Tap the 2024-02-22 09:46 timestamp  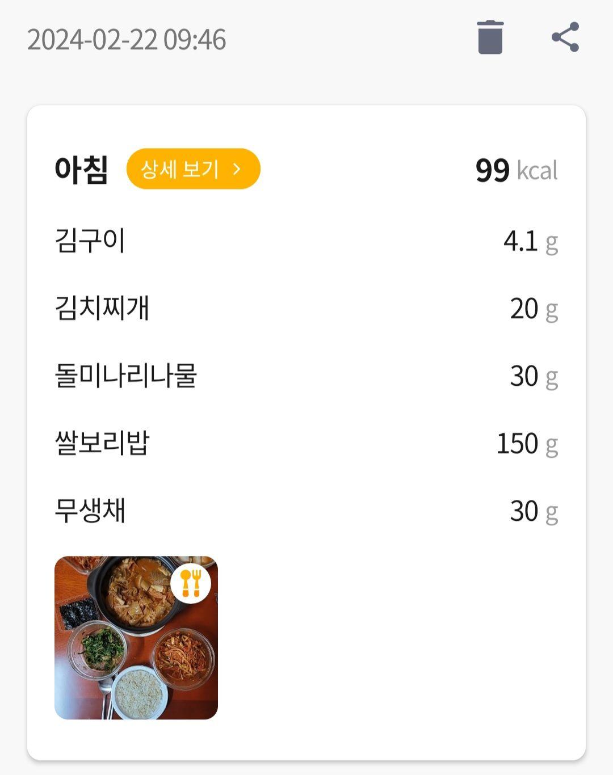(127, 40)
